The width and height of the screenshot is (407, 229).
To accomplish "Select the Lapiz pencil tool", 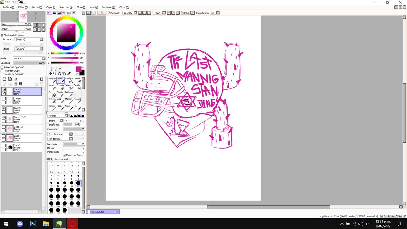I will click(x=60, y=101).
